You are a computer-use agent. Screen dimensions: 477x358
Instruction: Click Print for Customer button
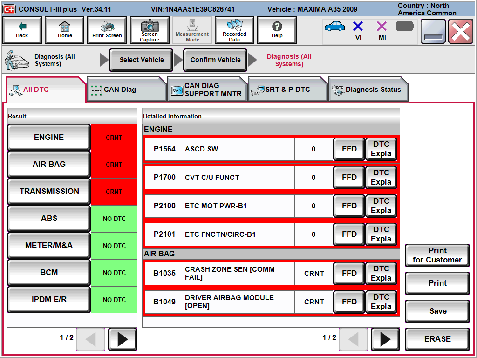coord(437,255)
